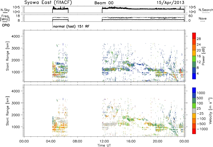Click the 60 Nave axis tick label
Screen dimensions: 213x147
[190, 16]
